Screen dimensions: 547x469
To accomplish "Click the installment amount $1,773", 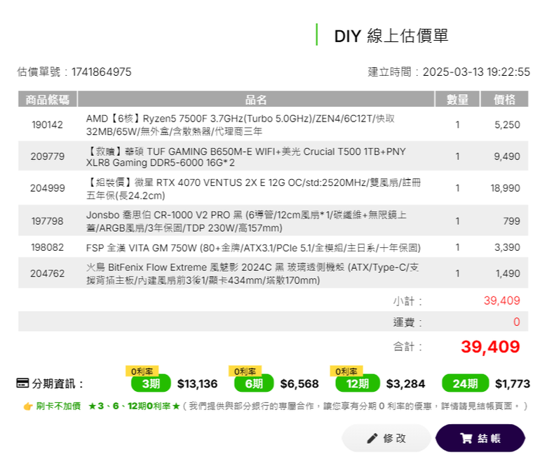I will point(513,384).
